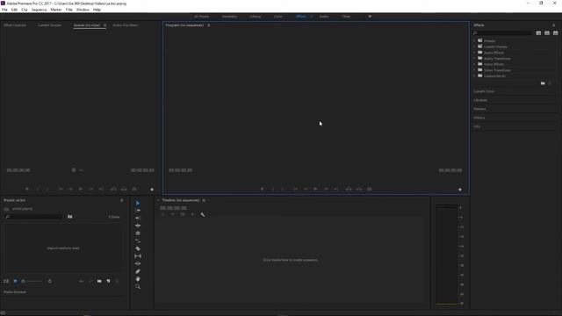The height and width of the screenshot is (316, 562).
Task: Switch to the Audio Clip Mixer tab
Action: pos(126,25)
